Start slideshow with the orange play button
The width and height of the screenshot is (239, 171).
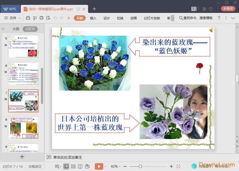(99, 166)
